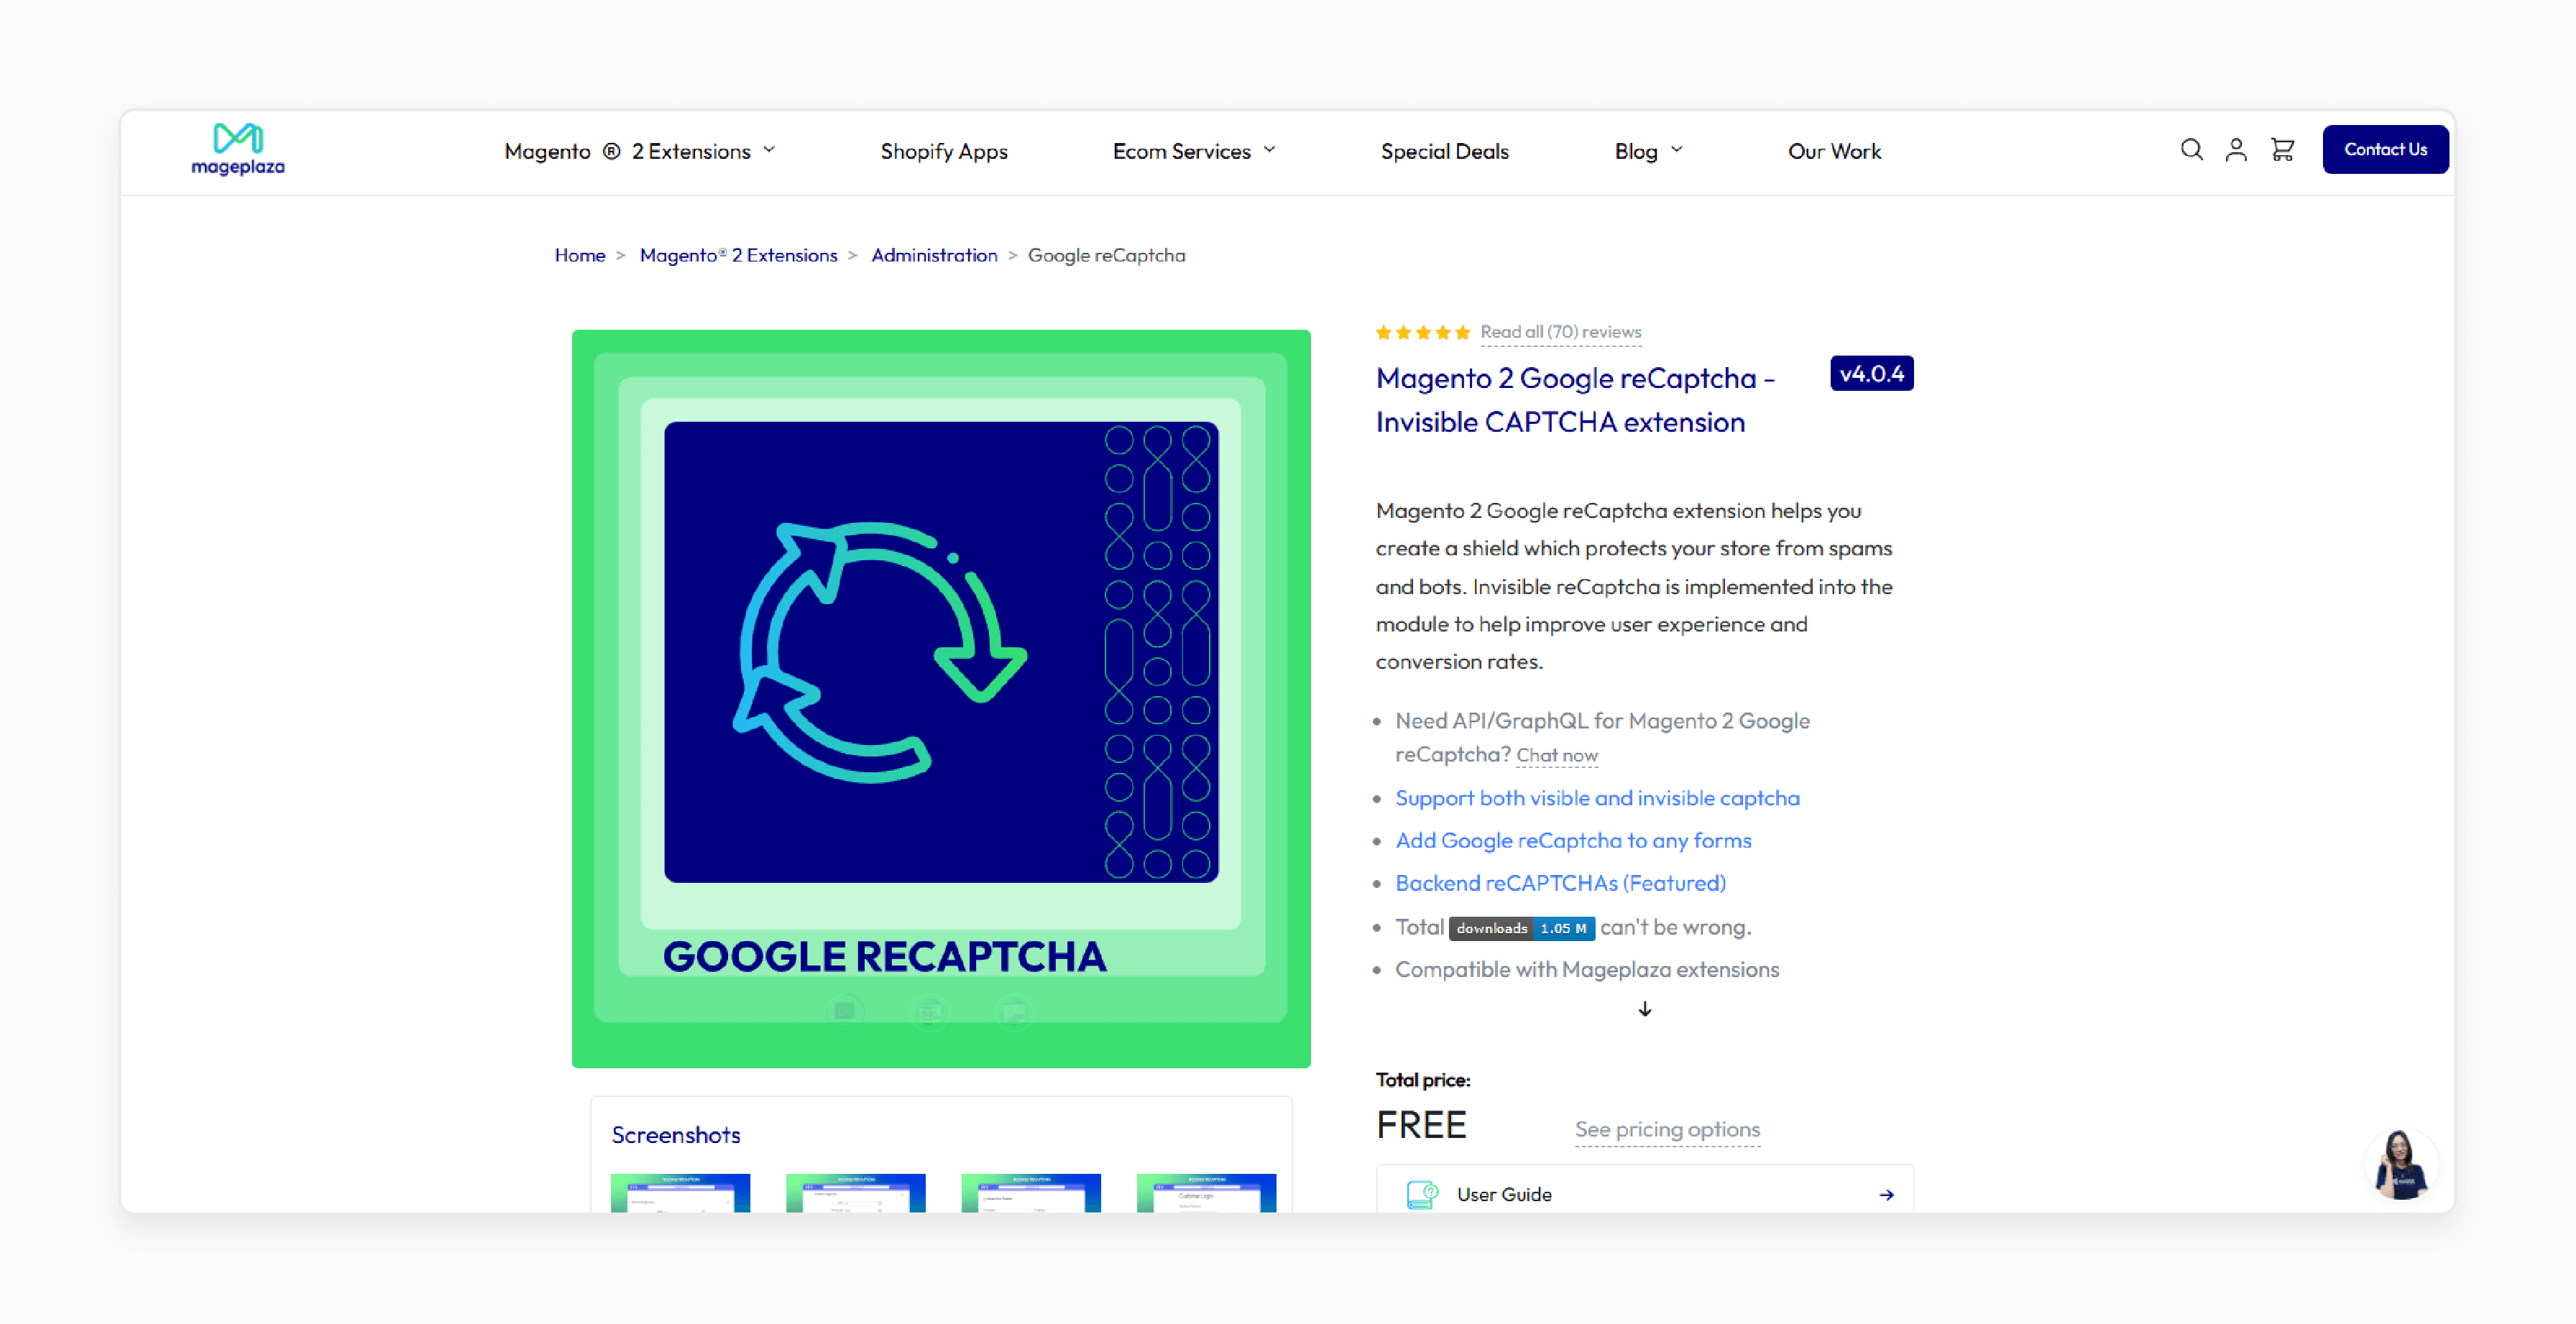Click the Google reCaptcha product image
Viewport: 2576px width, 1324px height.
(941, 698)
